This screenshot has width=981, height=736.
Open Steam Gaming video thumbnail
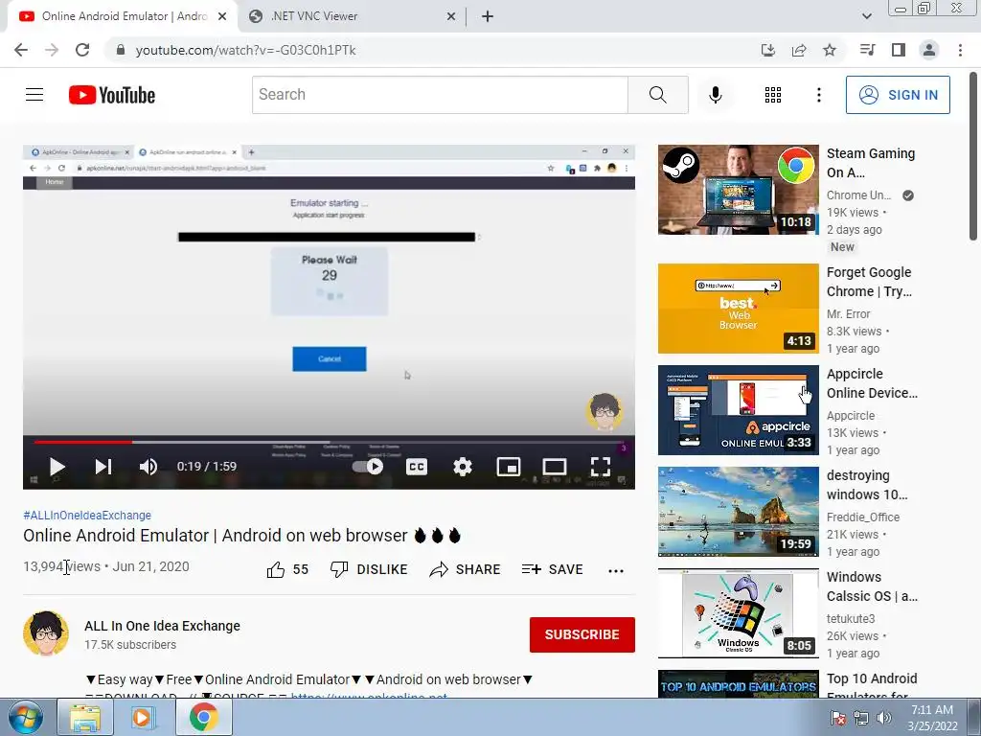click(x=739, y=190)
